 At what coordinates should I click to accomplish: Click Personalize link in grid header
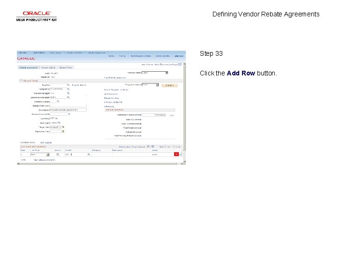[125, 147]
